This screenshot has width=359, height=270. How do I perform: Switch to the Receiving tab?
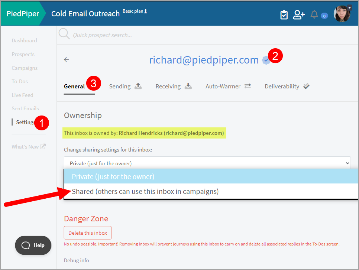(x=174, y=87)
